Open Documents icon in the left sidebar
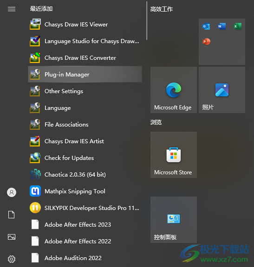This screenshot has width=254, height=267. [x=12, y=215]
